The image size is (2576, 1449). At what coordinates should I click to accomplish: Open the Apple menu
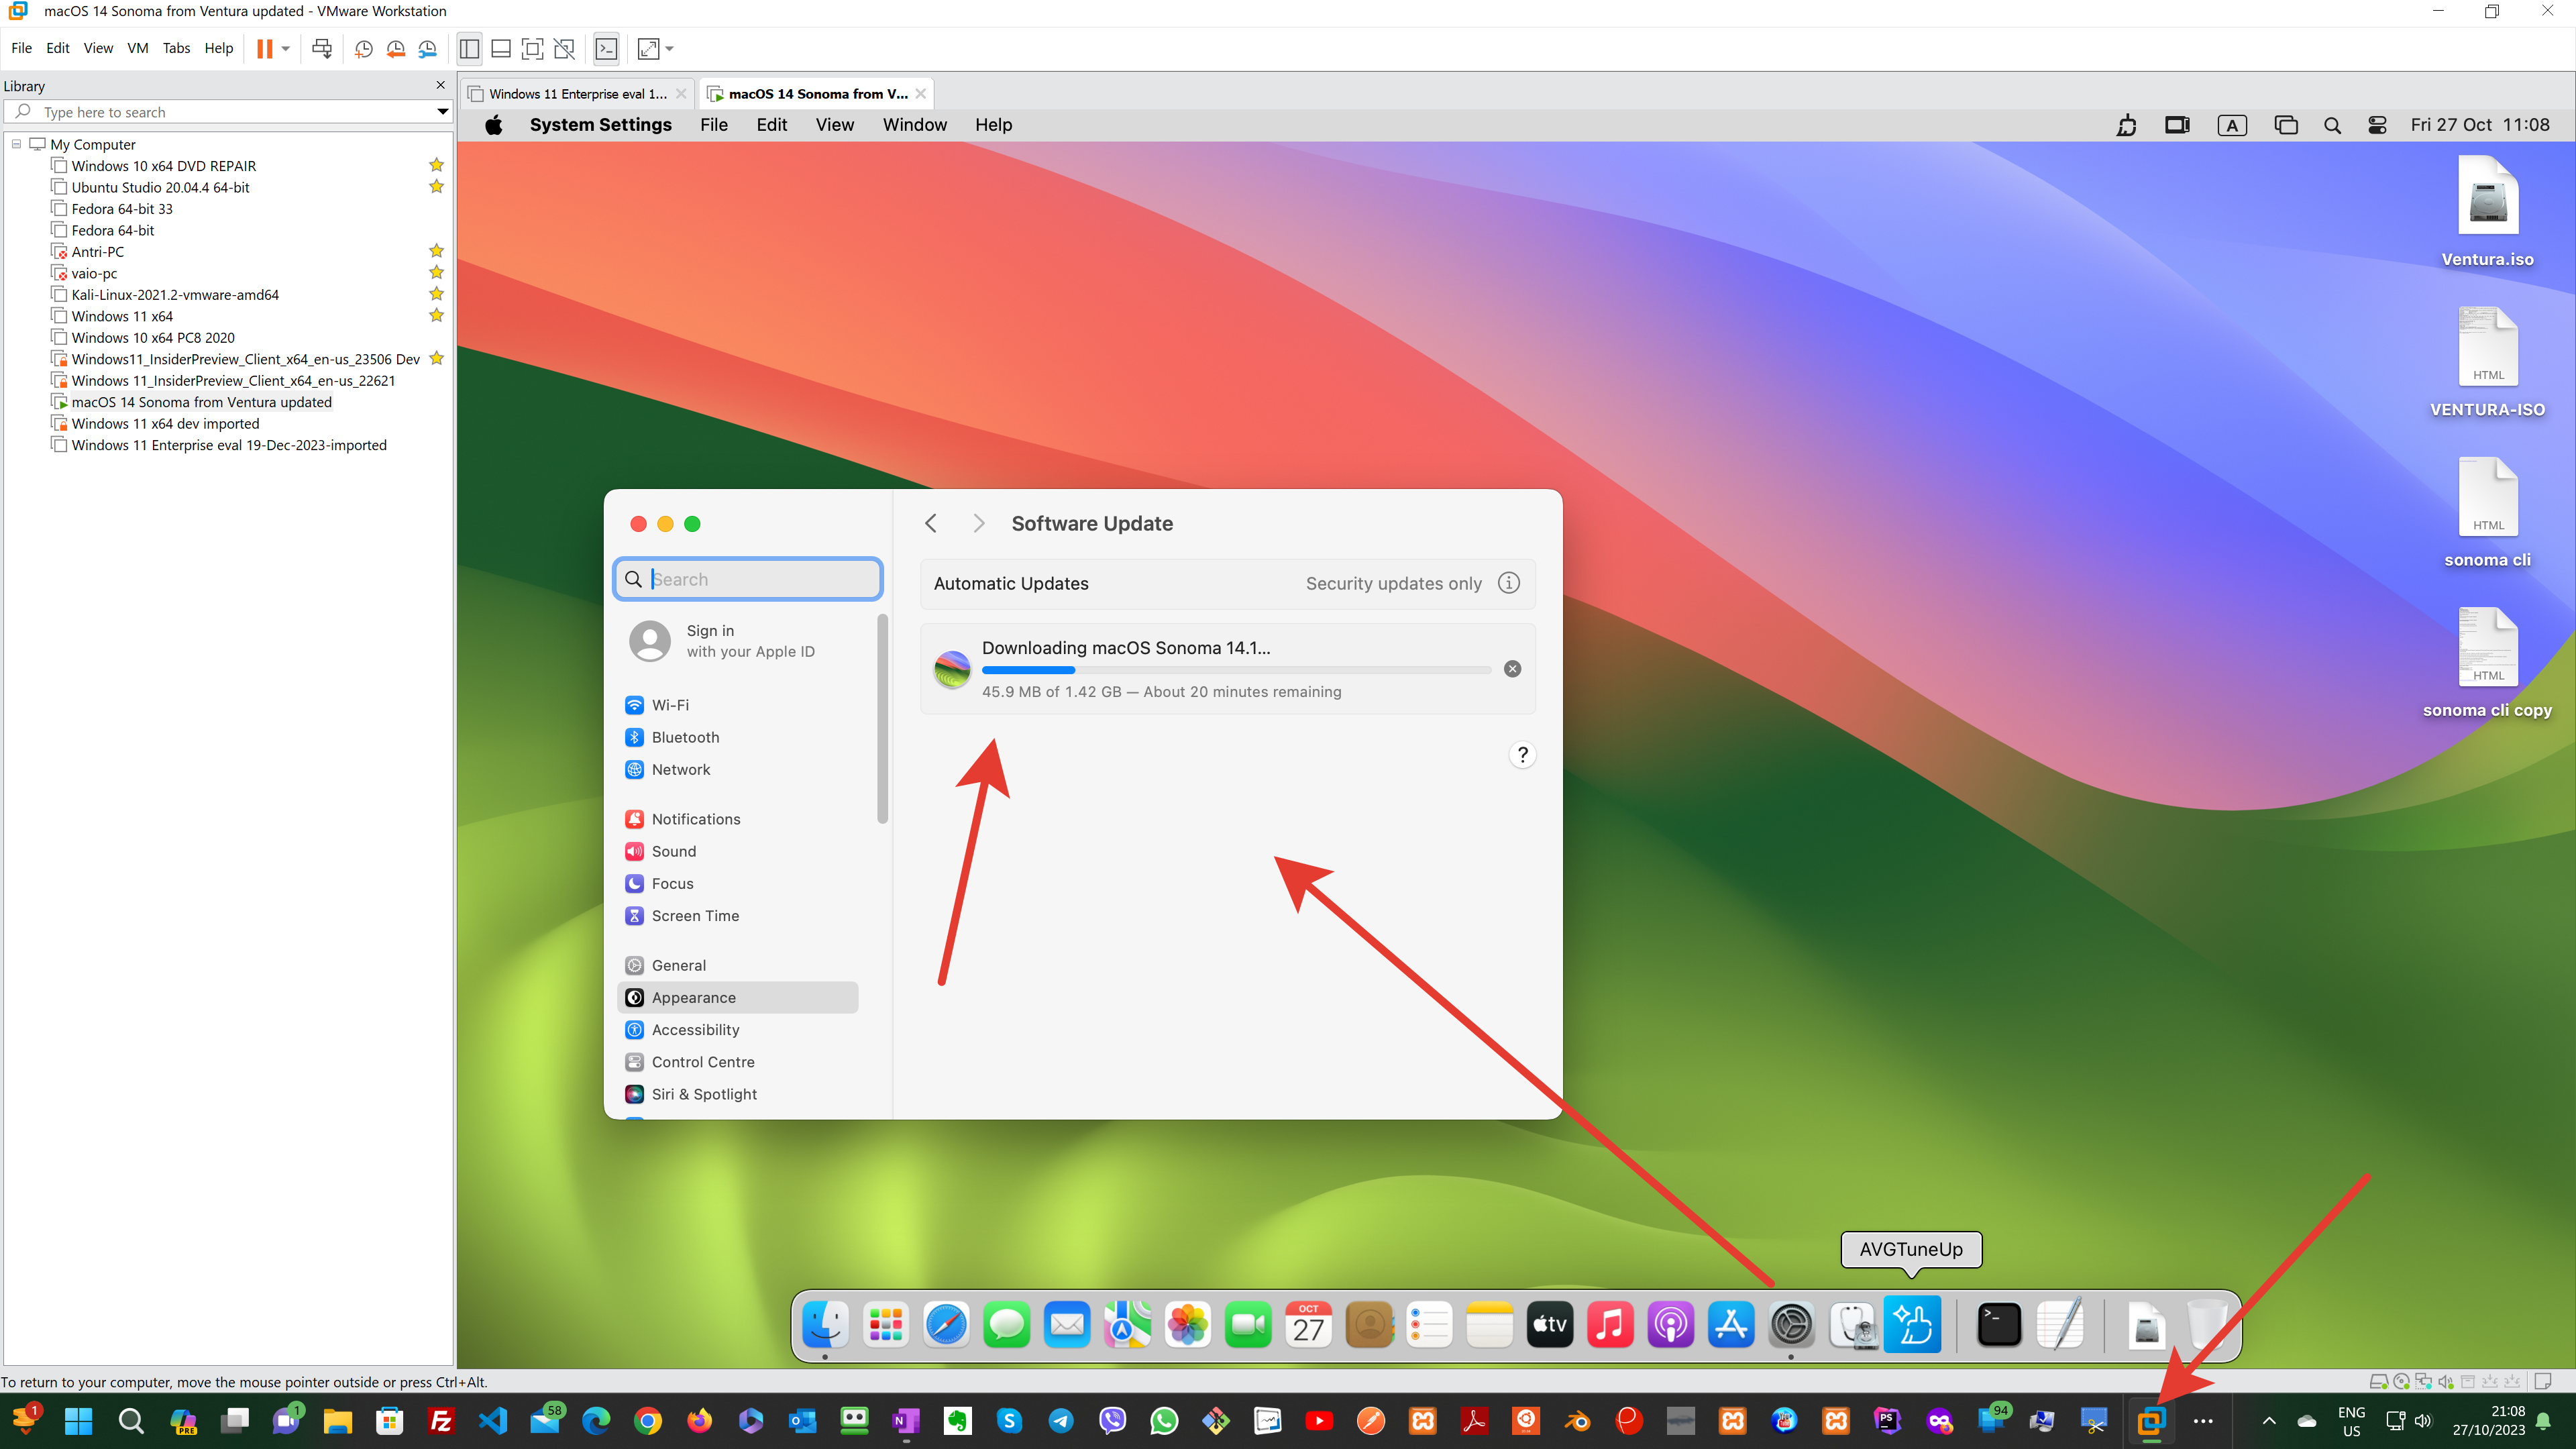[493, 125]
